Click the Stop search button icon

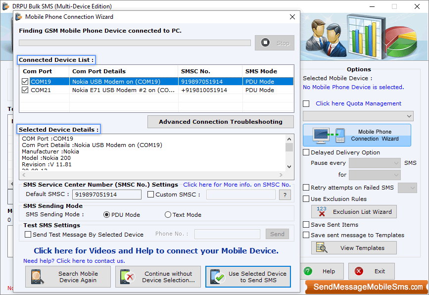[266, 43]
